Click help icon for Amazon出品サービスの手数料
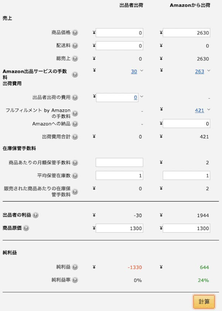222x311 pixels. click(x=75, y=75)
